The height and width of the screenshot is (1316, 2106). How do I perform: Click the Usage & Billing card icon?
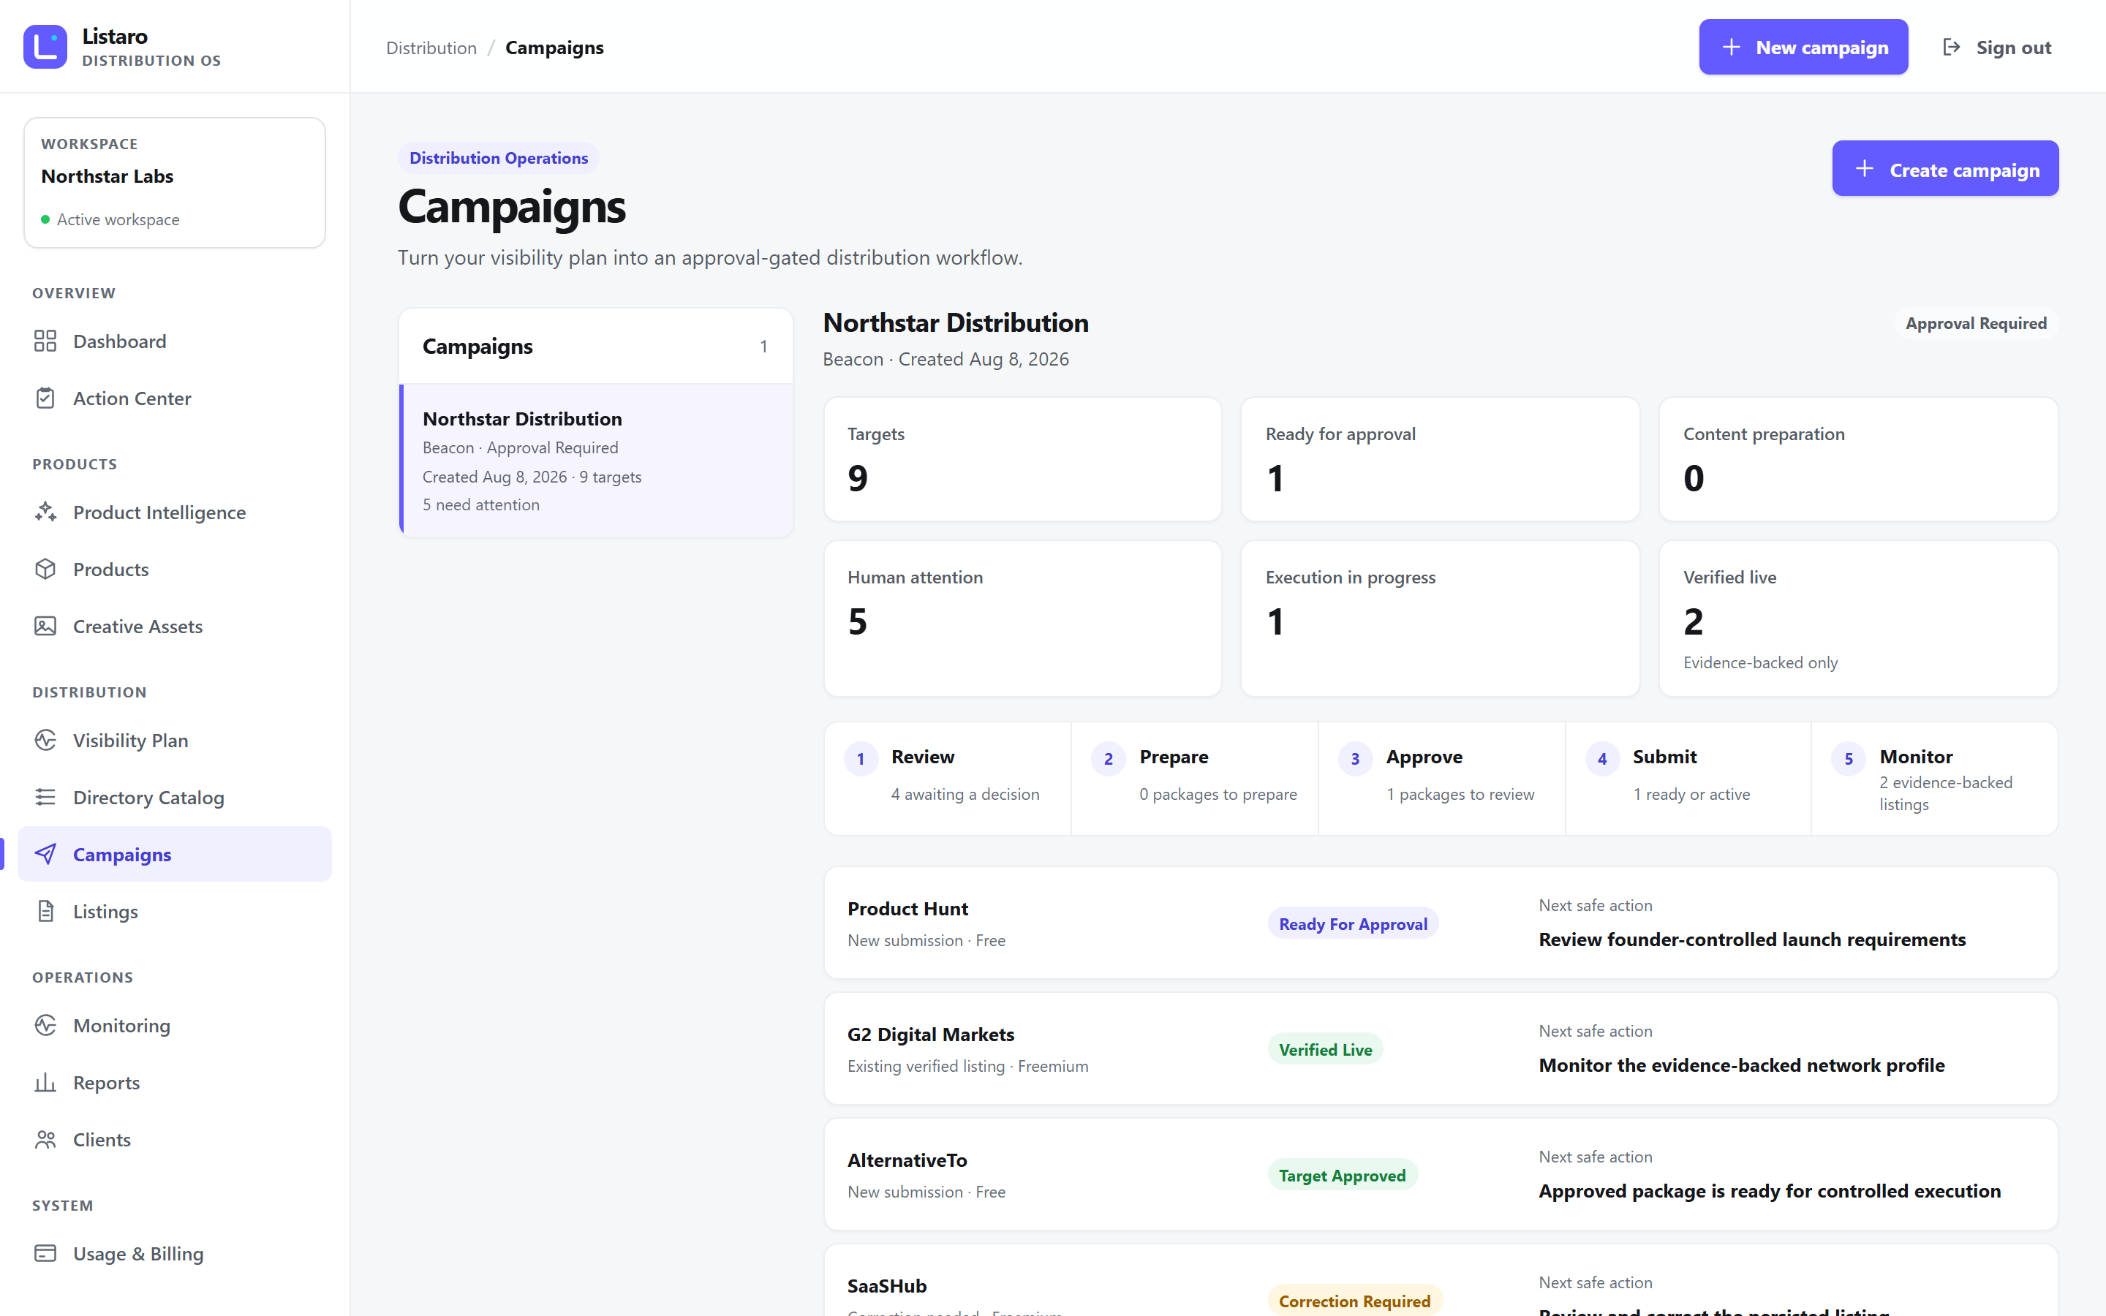pyautogui.click(x=45, y=1253)
